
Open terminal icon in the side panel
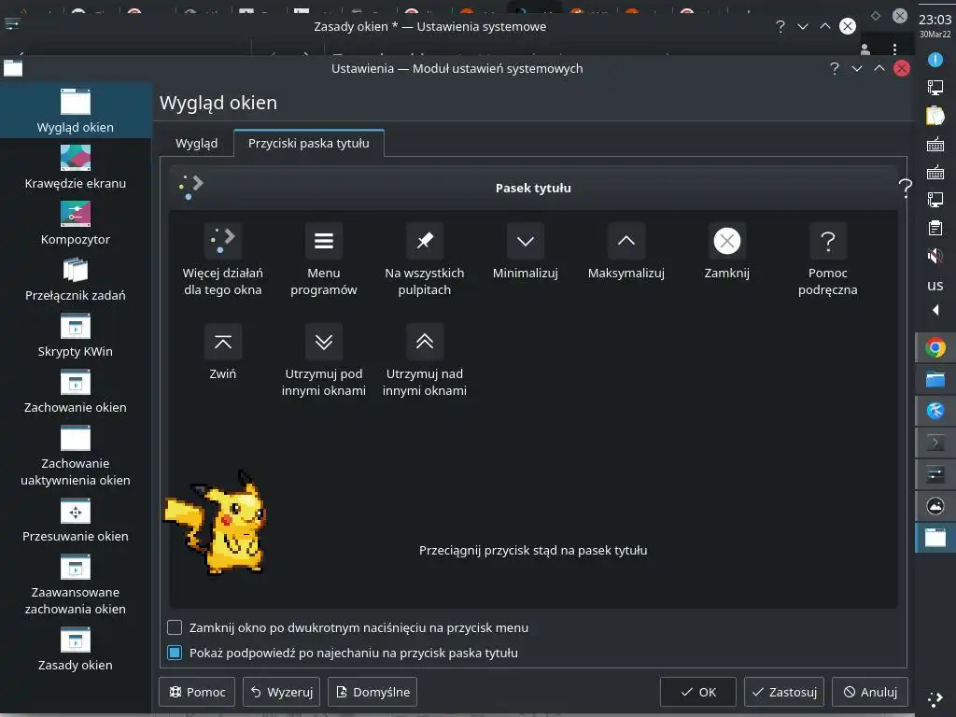(935, 443)
